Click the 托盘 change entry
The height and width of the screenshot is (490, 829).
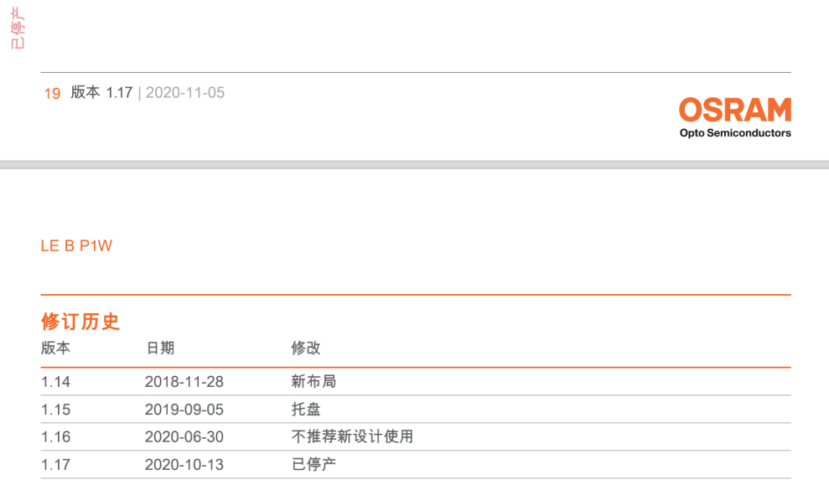click(x=306, y=409)
